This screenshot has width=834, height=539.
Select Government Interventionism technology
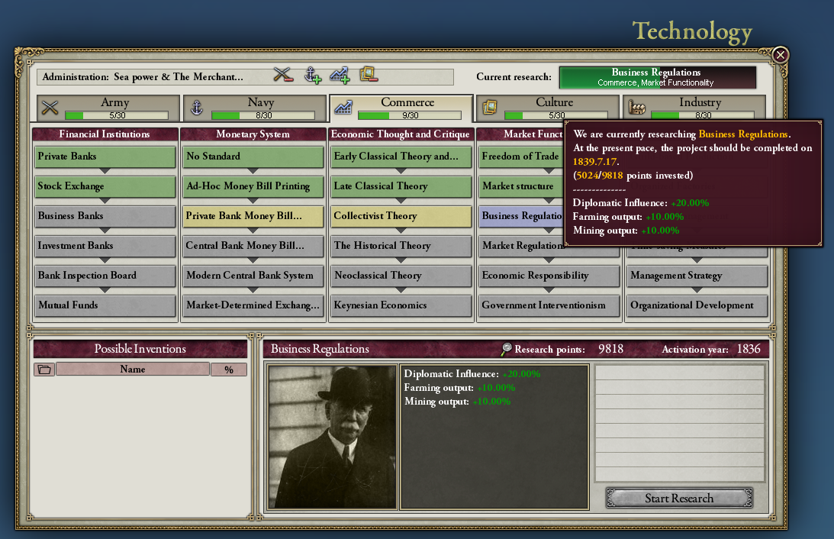click(x=549, y=305)
